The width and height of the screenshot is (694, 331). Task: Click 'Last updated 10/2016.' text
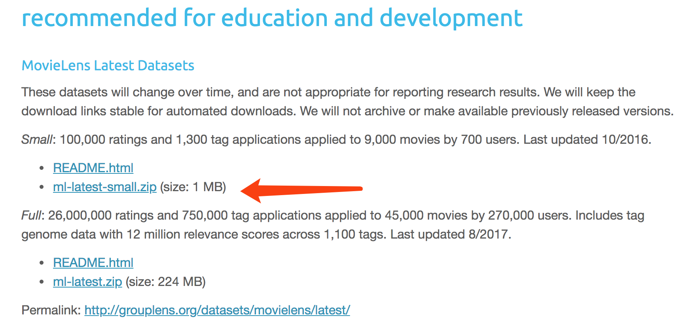coord(587,139)
